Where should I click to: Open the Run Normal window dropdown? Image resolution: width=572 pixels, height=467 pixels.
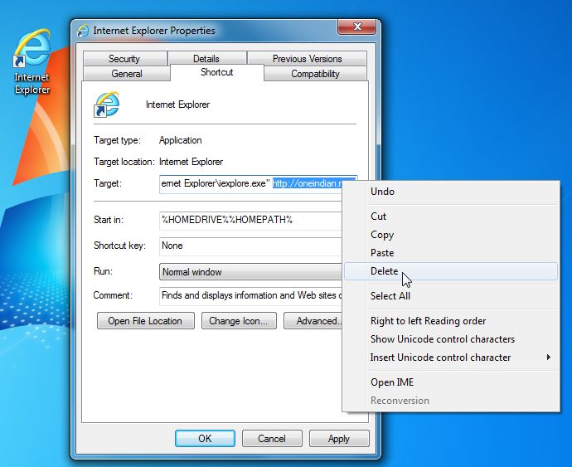(x=251, y=272)
